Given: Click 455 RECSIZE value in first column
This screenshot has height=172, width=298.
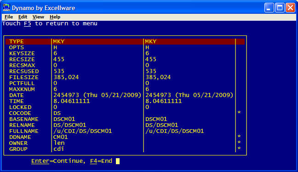Looking at the screenshot, I should 59,59.
